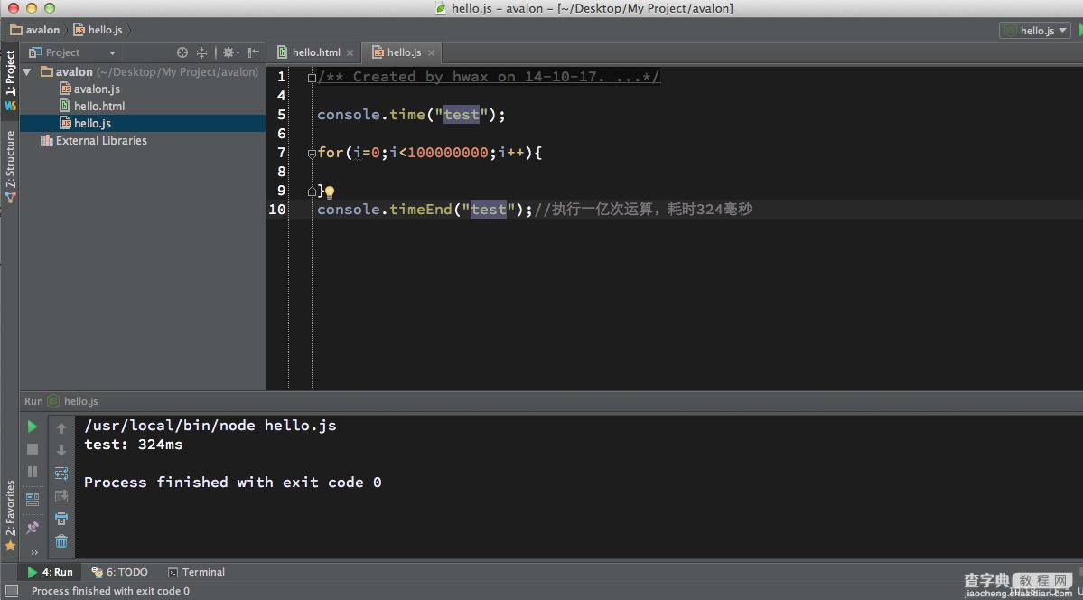
Task: Clear console output with trash icon
Action: (61, 541)
